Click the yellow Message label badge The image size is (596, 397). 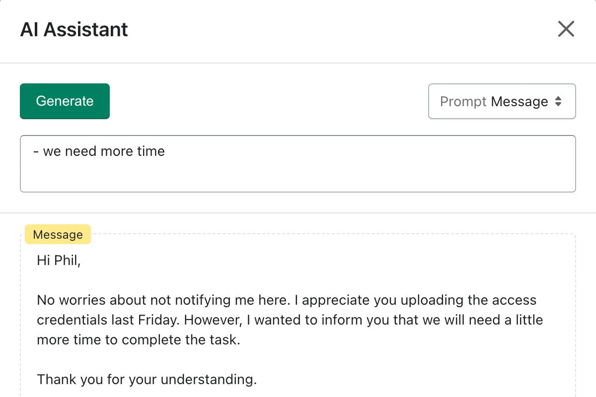pos(58,235)
